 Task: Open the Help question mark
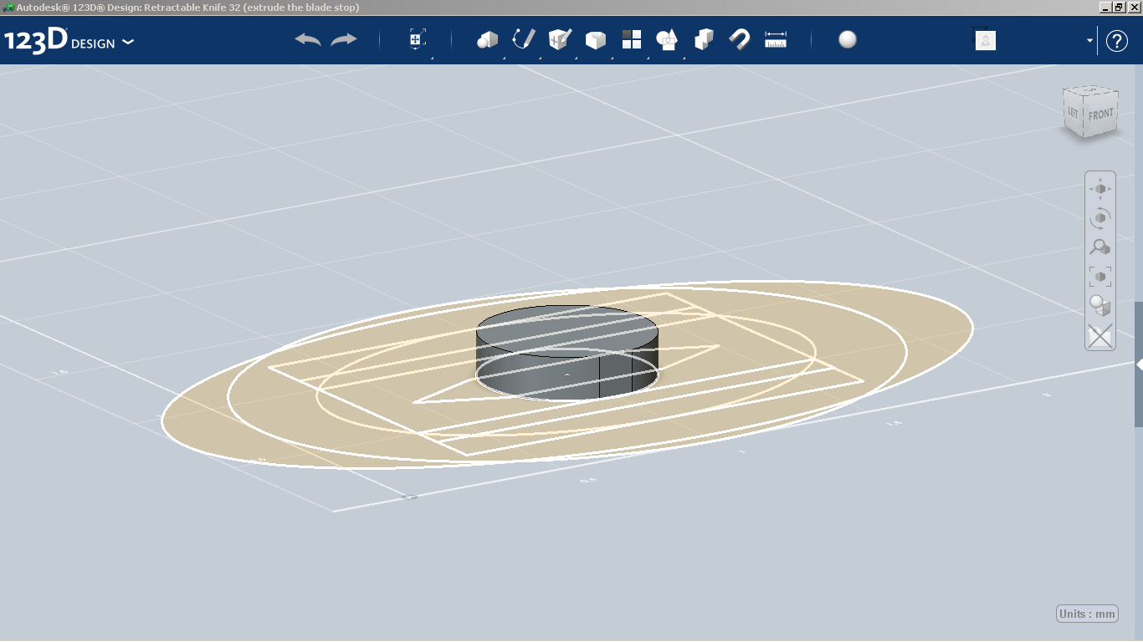pyautogui.click(x=1116, y=40)
